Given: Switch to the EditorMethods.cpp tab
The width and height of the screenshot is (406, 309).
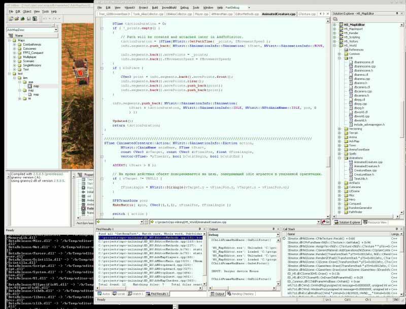Looking at the screenshot, I should click(x=246, y=15).
